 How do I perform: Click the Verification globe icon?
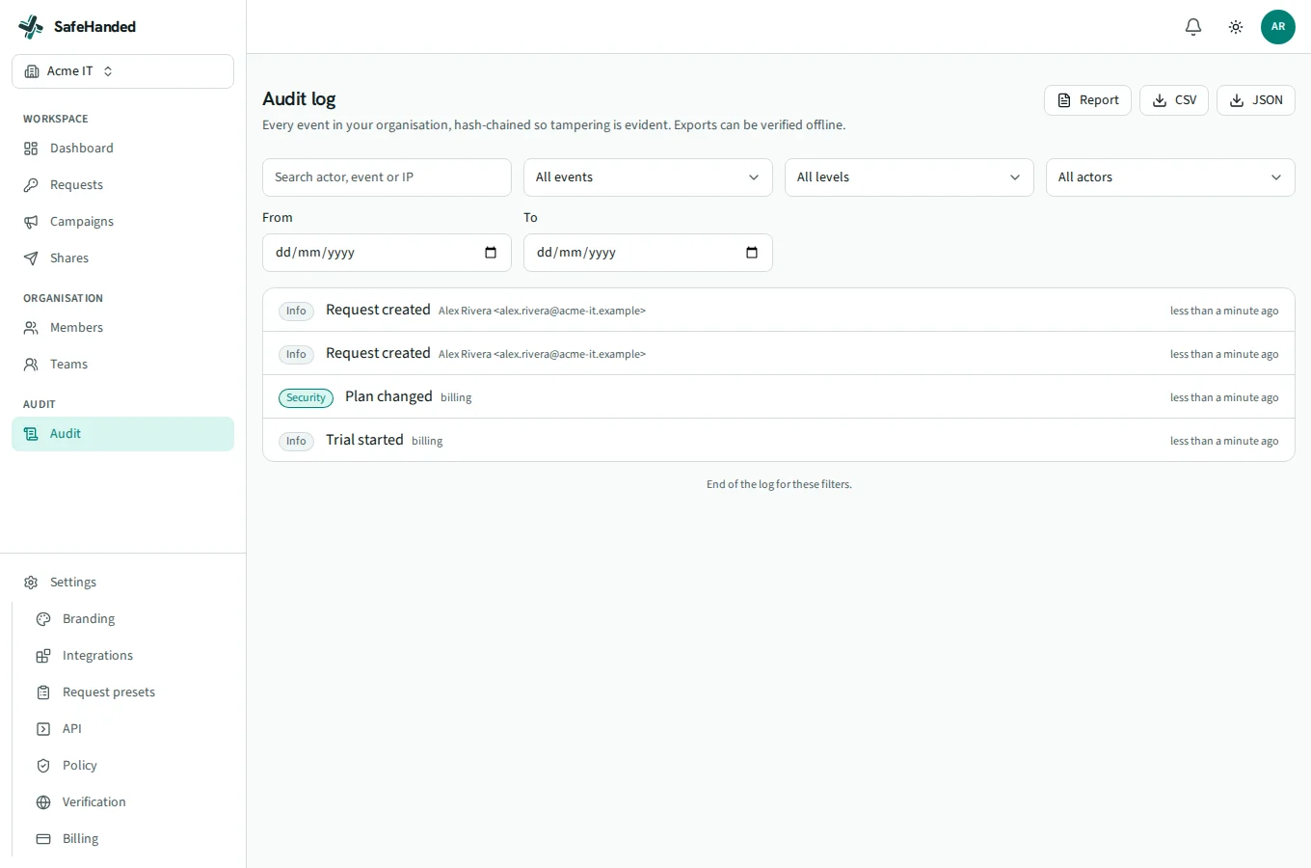coord(43,802)
